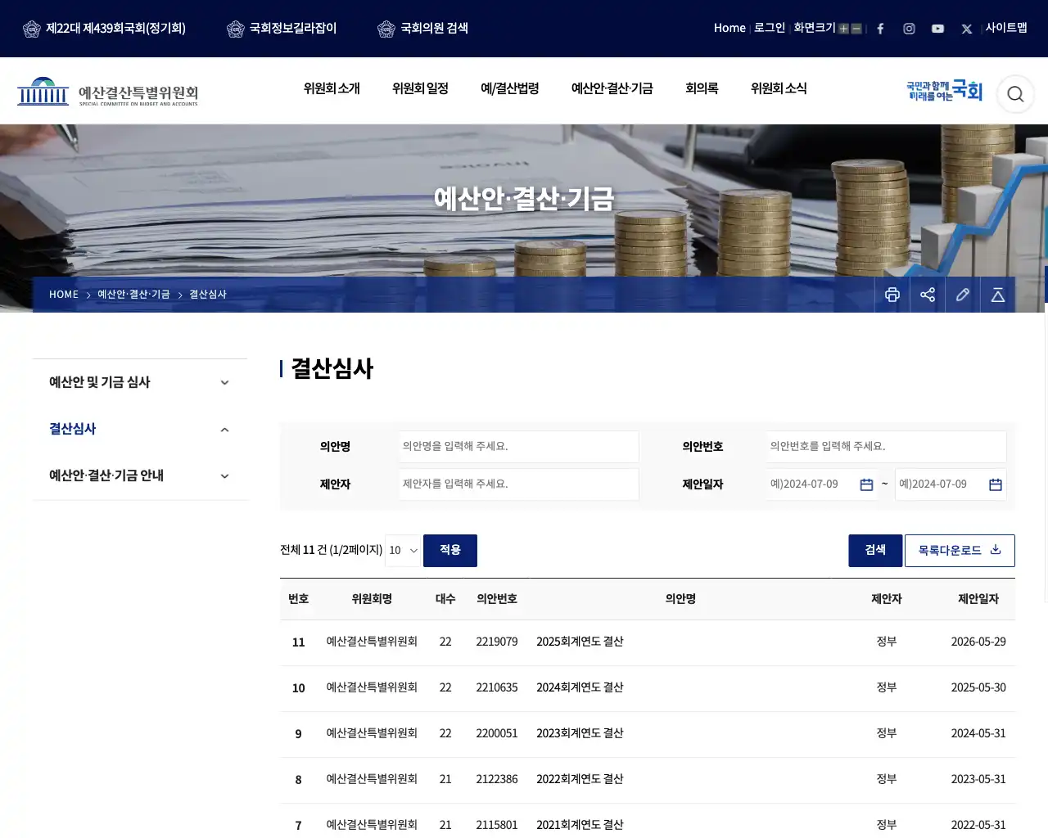Open the X (Twitter) icon link
Viewport: 1048px width, 838px height.
[x=967, y=29]
